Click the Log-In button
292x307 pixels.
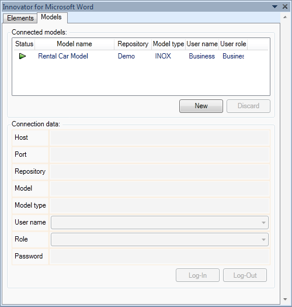pyautogui.click(x=197, y=275)
